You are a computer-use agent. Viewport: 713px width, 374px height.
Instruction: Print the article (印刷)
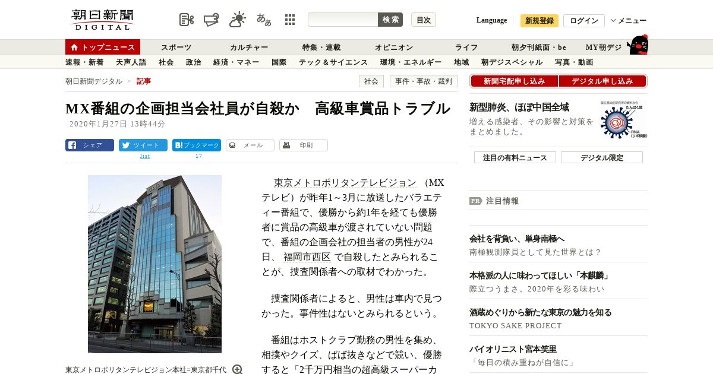pos(304,145)
